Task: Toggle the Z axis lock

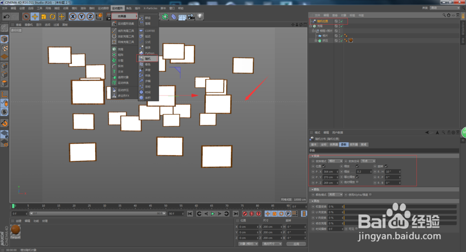Action: pos(90,17)
